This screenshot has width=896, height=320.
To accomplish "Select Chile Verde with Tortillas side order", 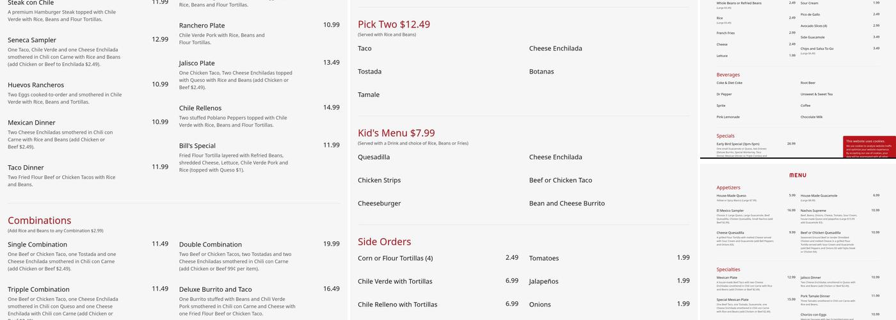I will click(x=395, y=282).
